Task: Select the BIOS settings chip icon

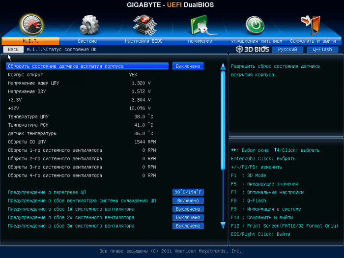Action: pos(144,24)
